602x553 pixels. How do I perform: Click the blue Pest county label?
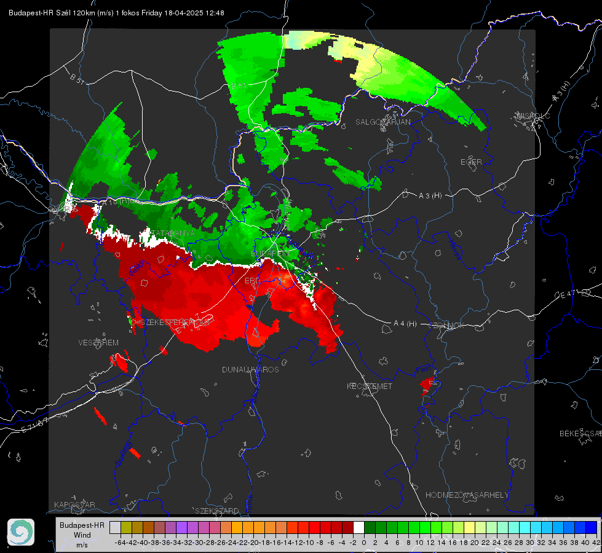424,370
